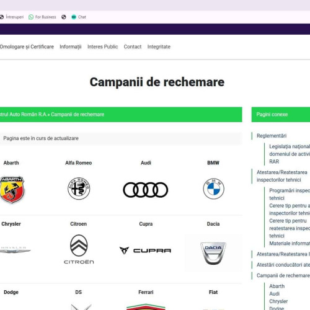Select Ferrari brand heading link

(146, 292)
